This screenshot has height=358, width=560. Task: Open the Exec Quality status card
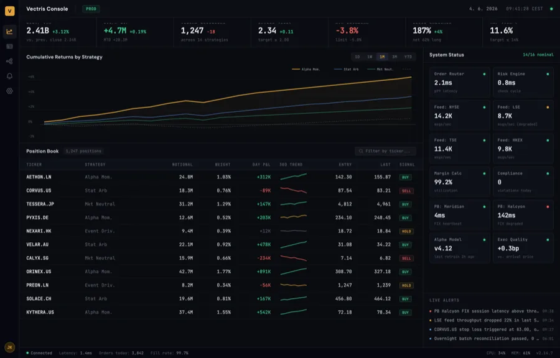[523, 248]
